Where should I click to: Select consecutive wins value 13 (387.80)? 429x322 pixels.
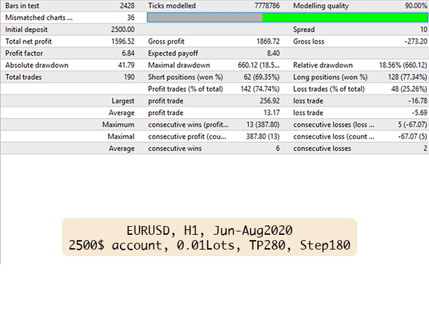263,125
